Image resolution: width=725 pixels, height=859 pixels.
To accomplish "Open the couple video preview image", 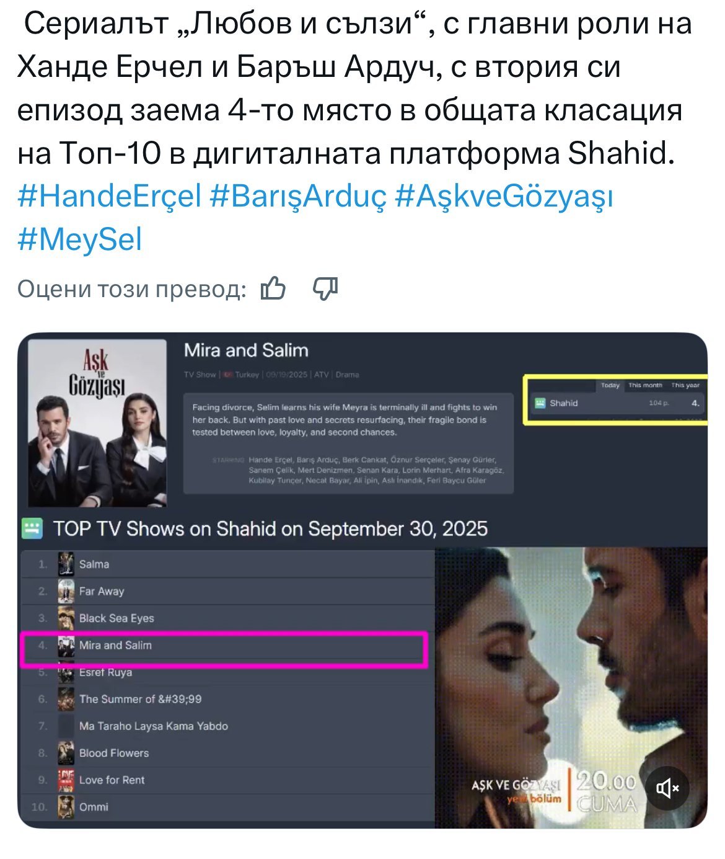I will (x=571, y=687).
